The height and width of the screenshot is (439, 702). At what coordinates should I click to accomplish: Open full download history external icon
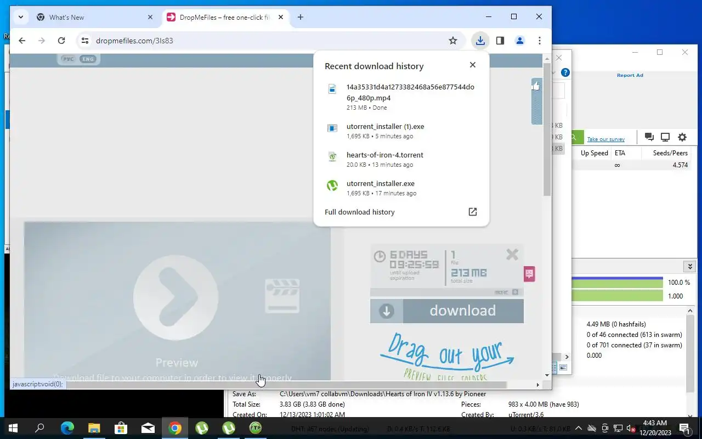coord(473,212)
